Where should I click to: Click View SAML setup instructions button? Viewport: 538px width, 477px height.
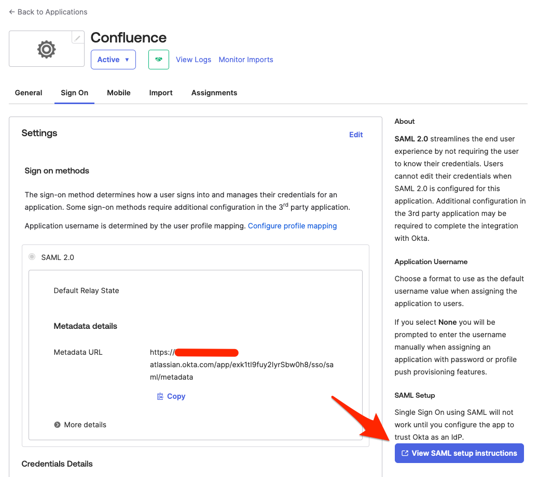coord(459,453)
